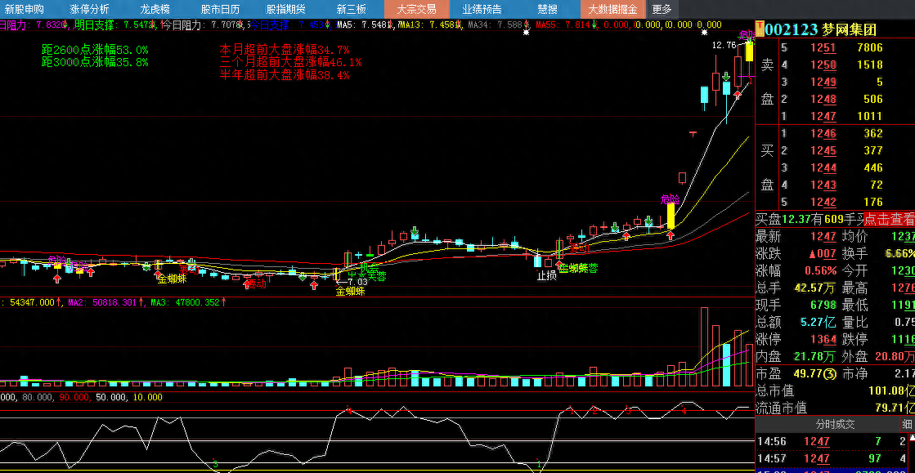Open the 大数据掘金 tab
The image size is (915, 473).
612,9
